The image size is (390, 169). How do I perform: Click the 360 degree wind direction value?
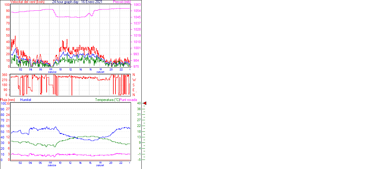[x=5, y=75]
